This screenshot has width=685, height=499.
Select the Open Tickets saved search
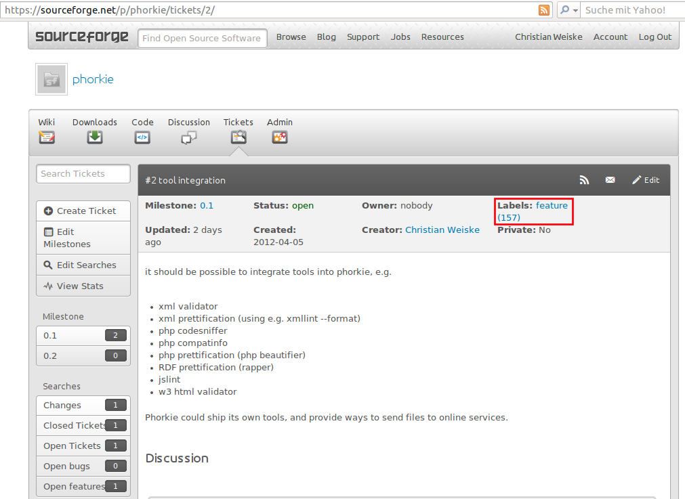coord(72,446)
